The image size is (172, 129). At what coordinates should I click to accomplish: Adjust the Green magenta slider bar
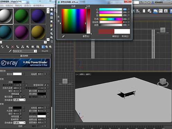coord(111,12)
